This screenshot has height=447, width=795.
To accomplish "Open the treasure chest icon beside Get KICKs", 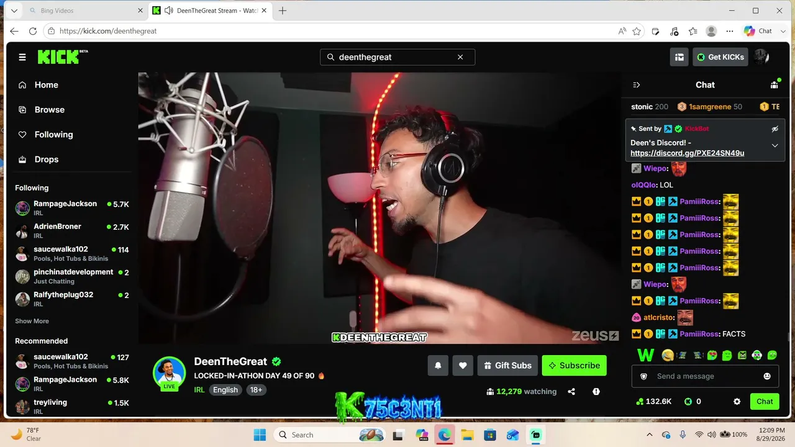I will pyautogui.click(x=679, y=57).
